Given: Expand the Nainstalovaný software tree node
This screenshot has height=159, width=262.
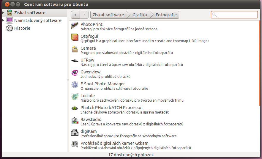Looking at the screenshot, I should click(x=3, y=20).
